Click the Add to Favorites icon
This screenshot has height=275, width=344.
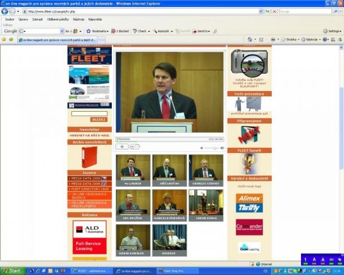click(11, 40)
